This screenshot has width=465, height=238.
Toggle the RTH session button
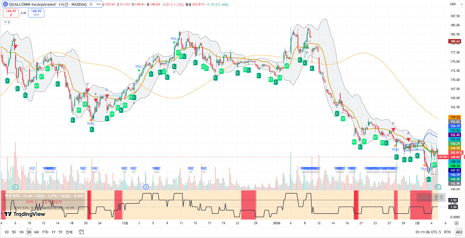447,232
